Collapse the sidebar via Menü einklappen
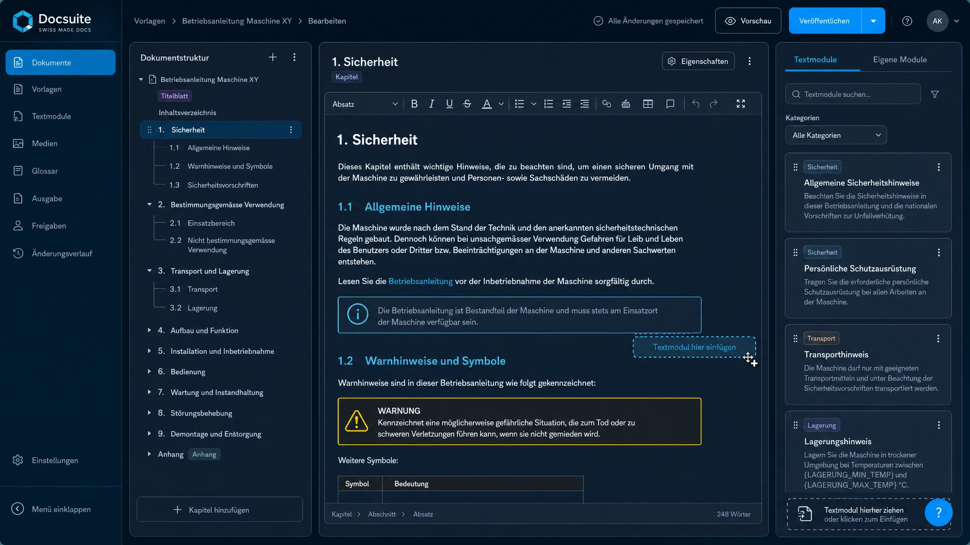Image resolution: width=970 pixels, height=545 pixels. tap(52, 509)
